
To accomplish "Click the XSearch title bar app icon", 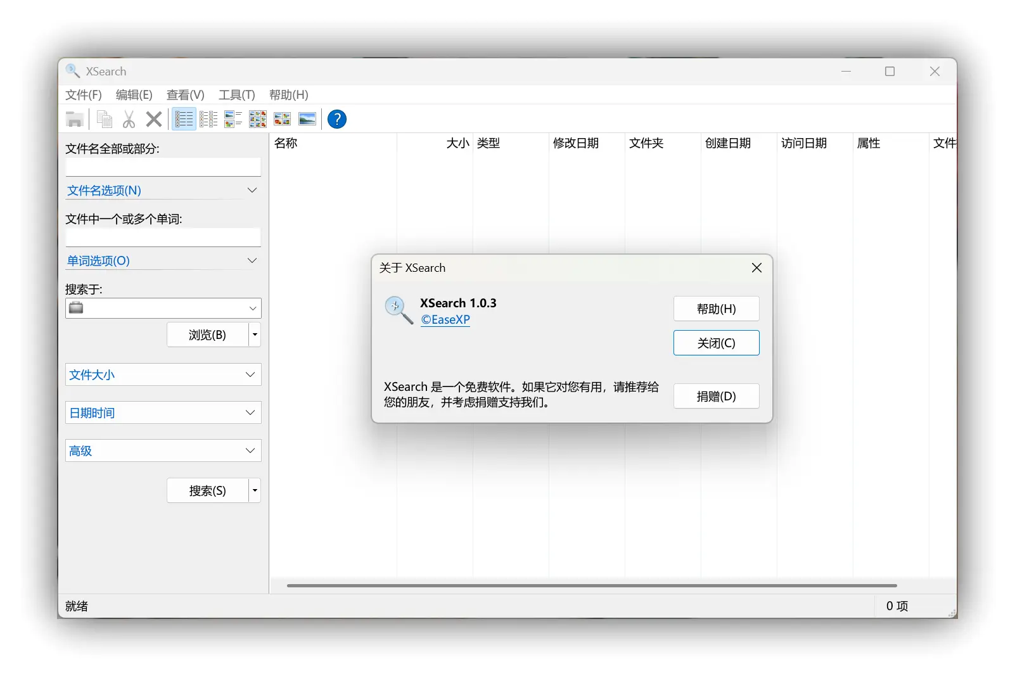I will point(73,71).
